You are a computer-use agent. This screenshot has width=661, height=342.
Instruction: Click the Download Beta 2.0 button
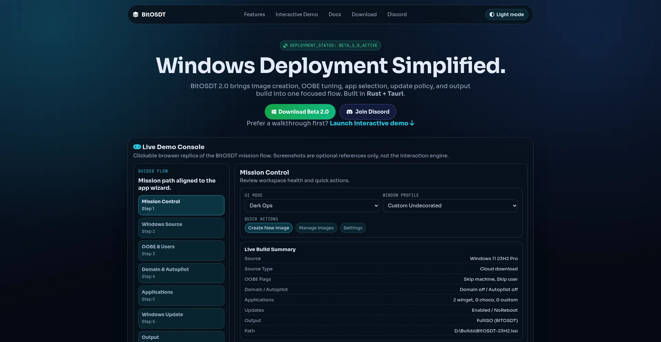[x=300, y=112]
